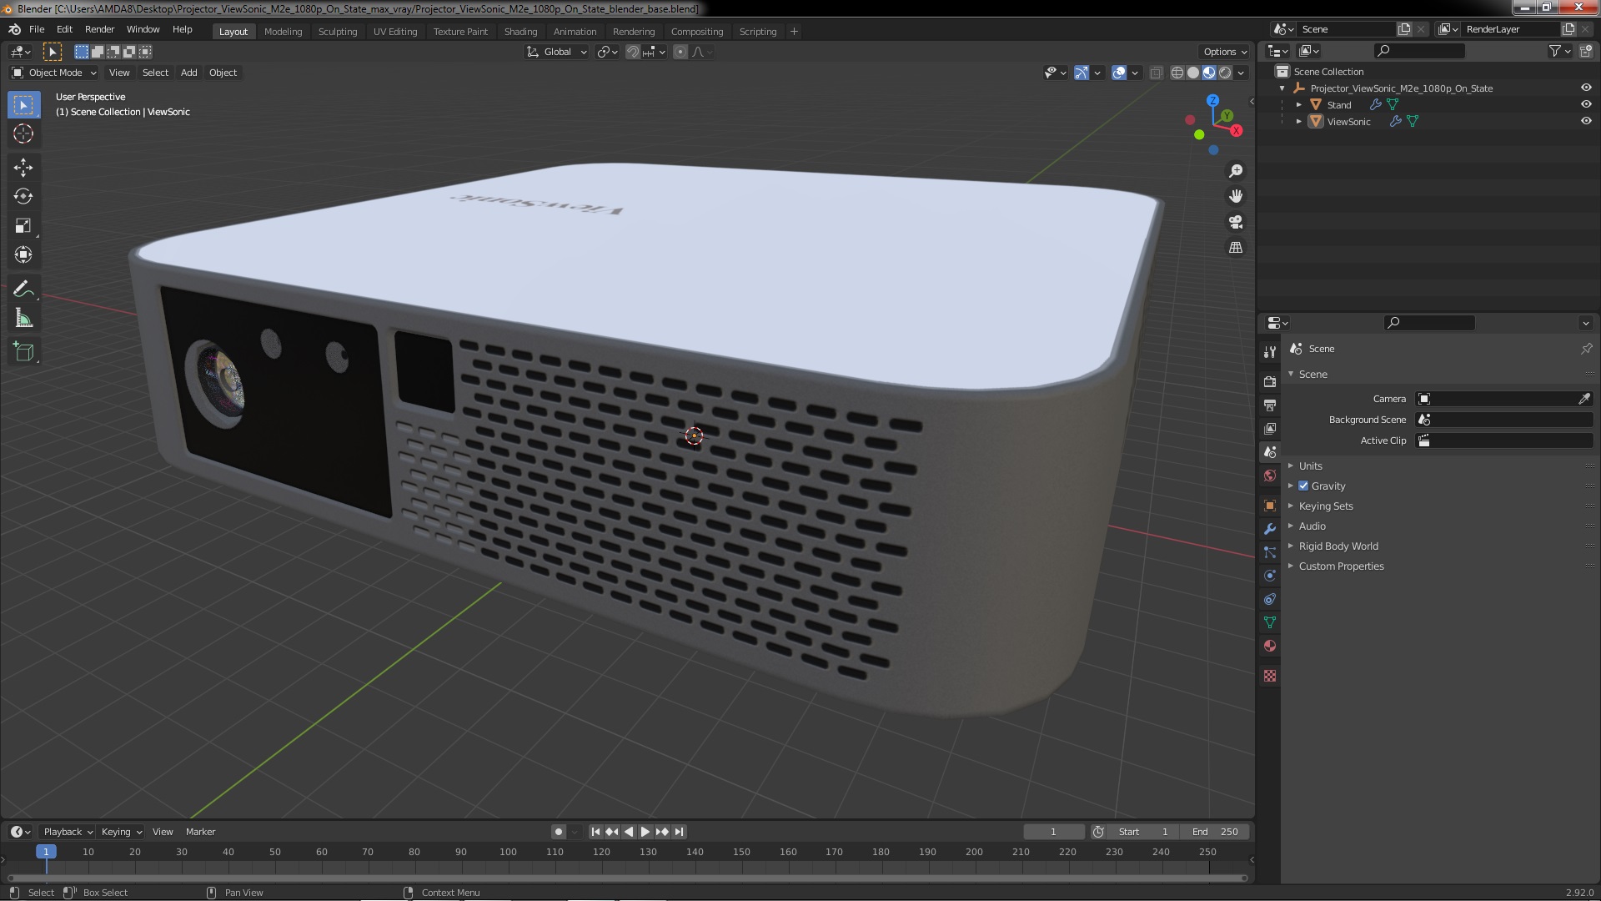The image size is (1601, 901).
Task: Toggle X-ray view mode
Action: click(x=1156, y=73)
